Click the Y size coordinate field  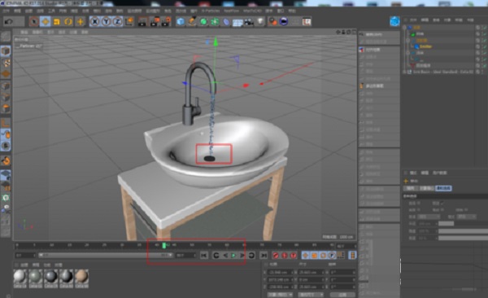point(312,279)
